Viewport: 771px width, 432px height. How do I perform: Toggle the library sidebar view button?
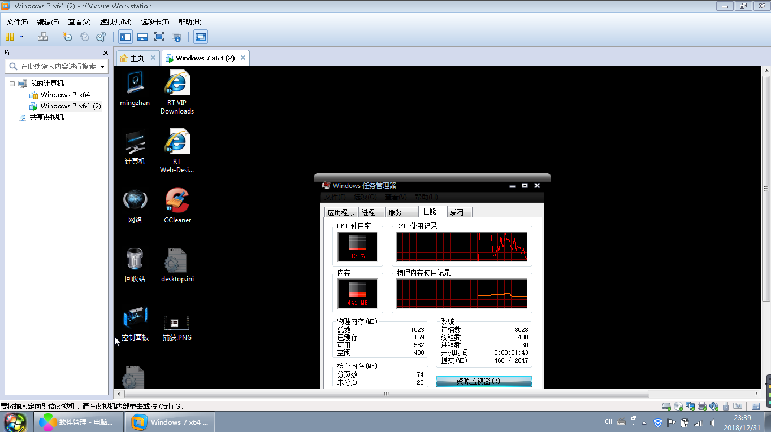(x=125, y=37)
